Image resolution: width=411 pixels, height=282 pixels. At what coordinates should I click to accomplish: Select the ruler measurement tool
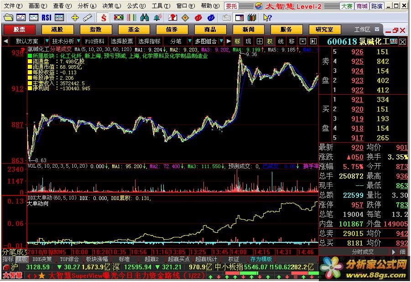coord(88,18)
